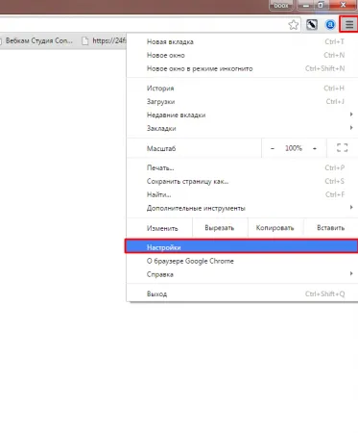The height and width of the screenshot is (433, 358).
Task: Expand 'Справка' submenu
Action: [242, 274]
